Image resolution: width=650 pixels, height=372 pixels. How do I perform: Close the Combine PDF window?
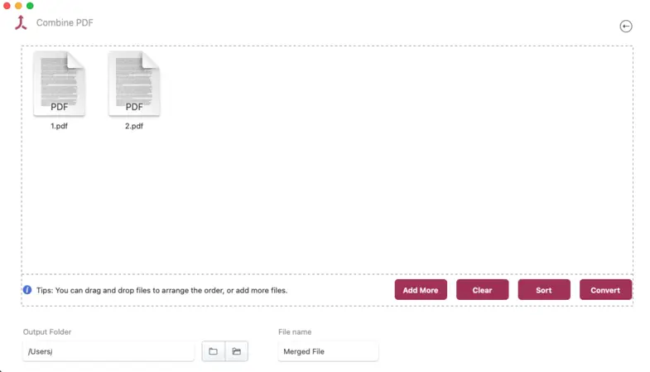[x=7, y=6]
